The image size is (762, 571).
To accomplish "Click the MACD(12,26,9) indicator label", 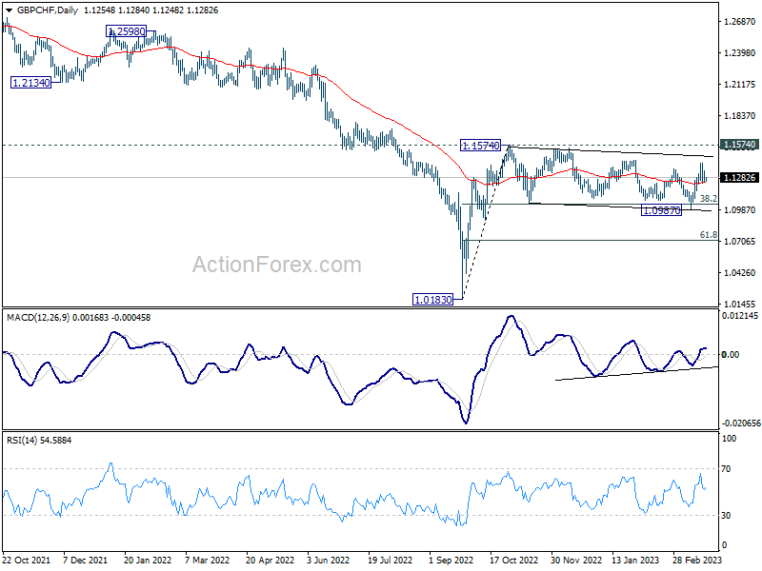I will (x=38, y=318).
